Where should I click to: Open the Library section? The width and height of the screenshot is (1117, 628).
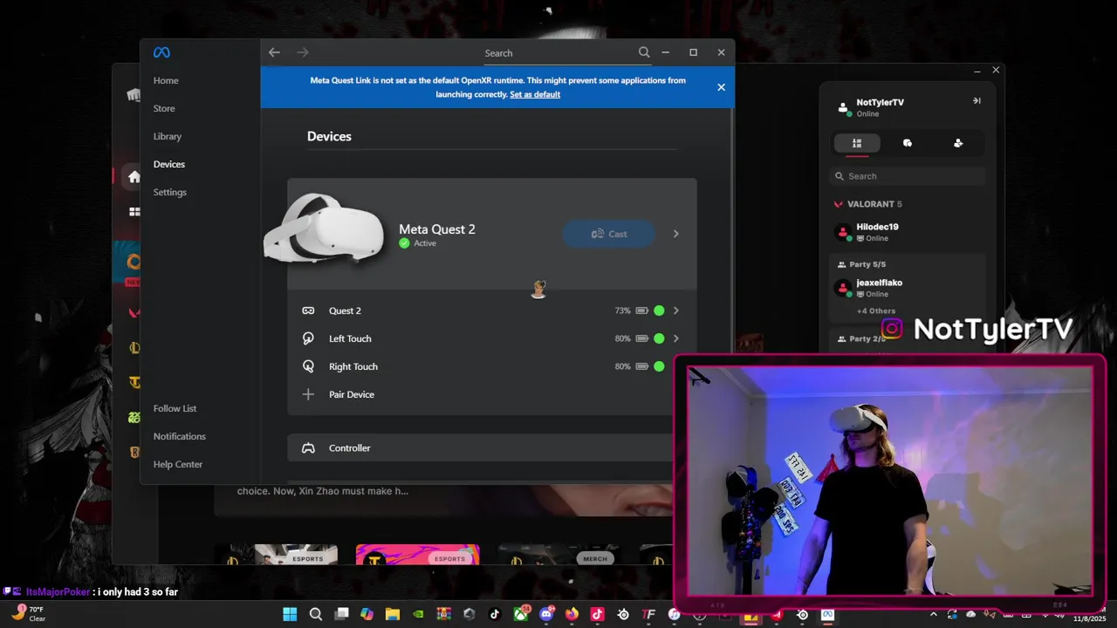point(168,136)
